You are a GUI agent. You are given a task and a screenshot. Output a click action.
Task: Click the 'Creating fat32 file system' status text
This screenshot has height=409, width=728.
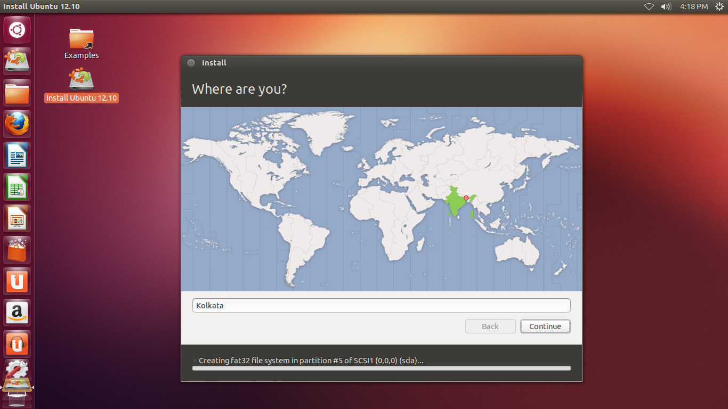click(x=311, y=361)
